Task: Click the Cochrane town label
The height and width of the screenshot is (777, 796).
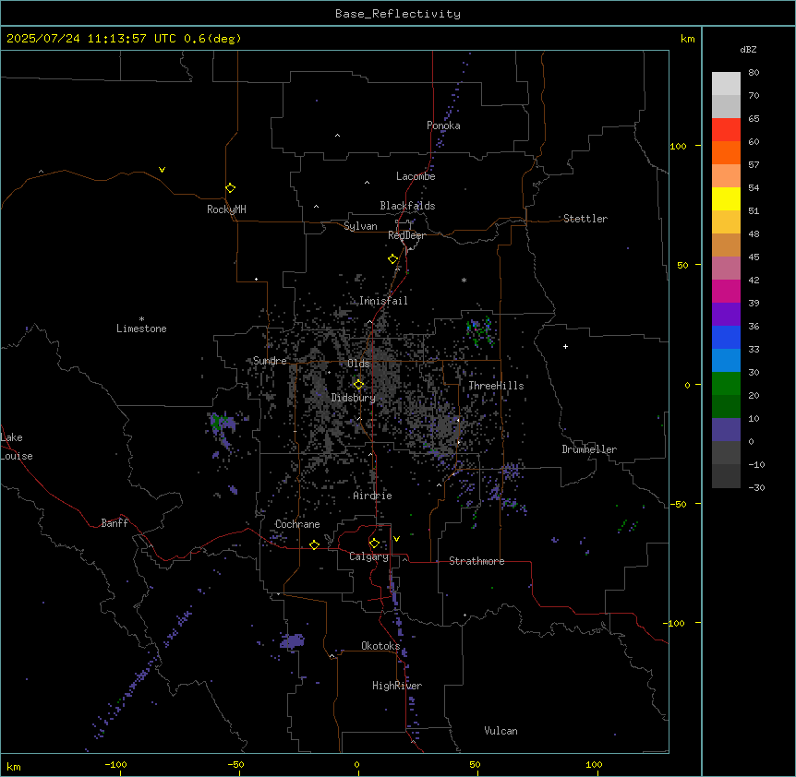Action: (x=297, y=524)
